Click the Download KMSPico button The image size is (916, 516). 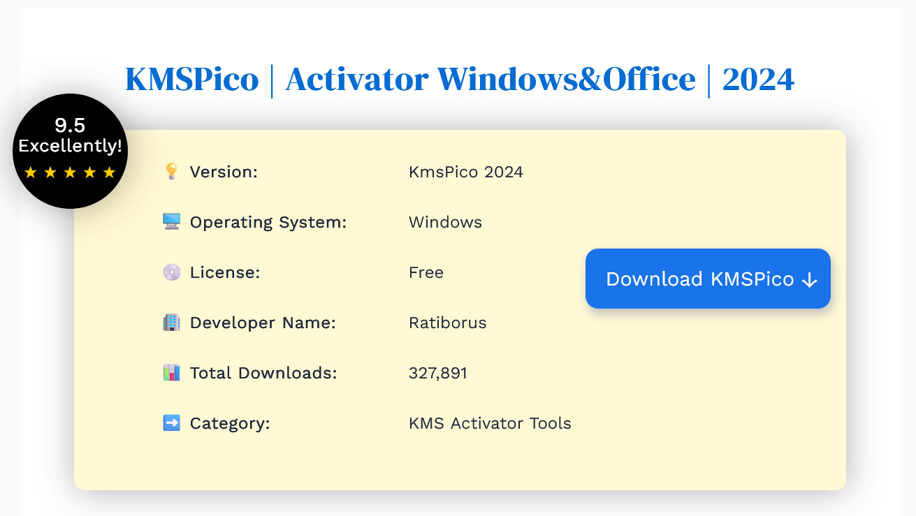click(707, 279)
